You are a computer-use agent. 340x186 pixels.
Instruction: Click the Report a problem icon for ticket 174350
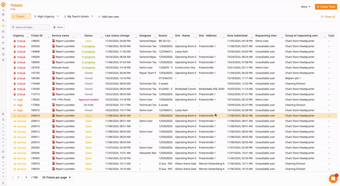point(54,89)
